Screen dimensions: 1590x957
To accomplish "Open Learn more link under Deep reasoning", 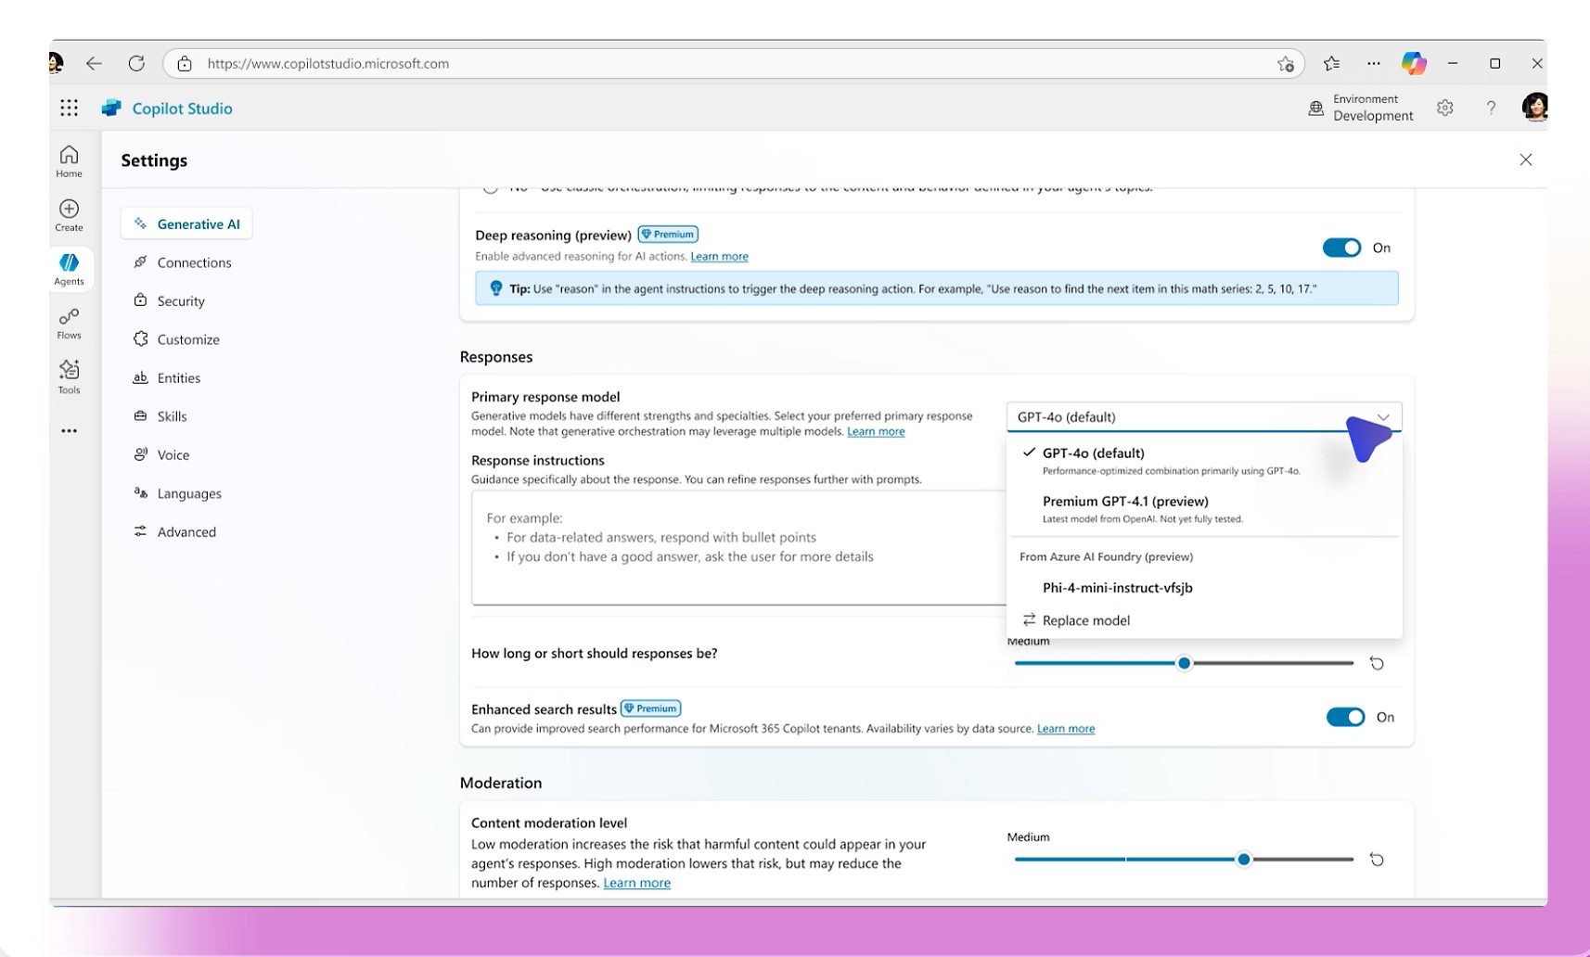I will tap(719, 257).
